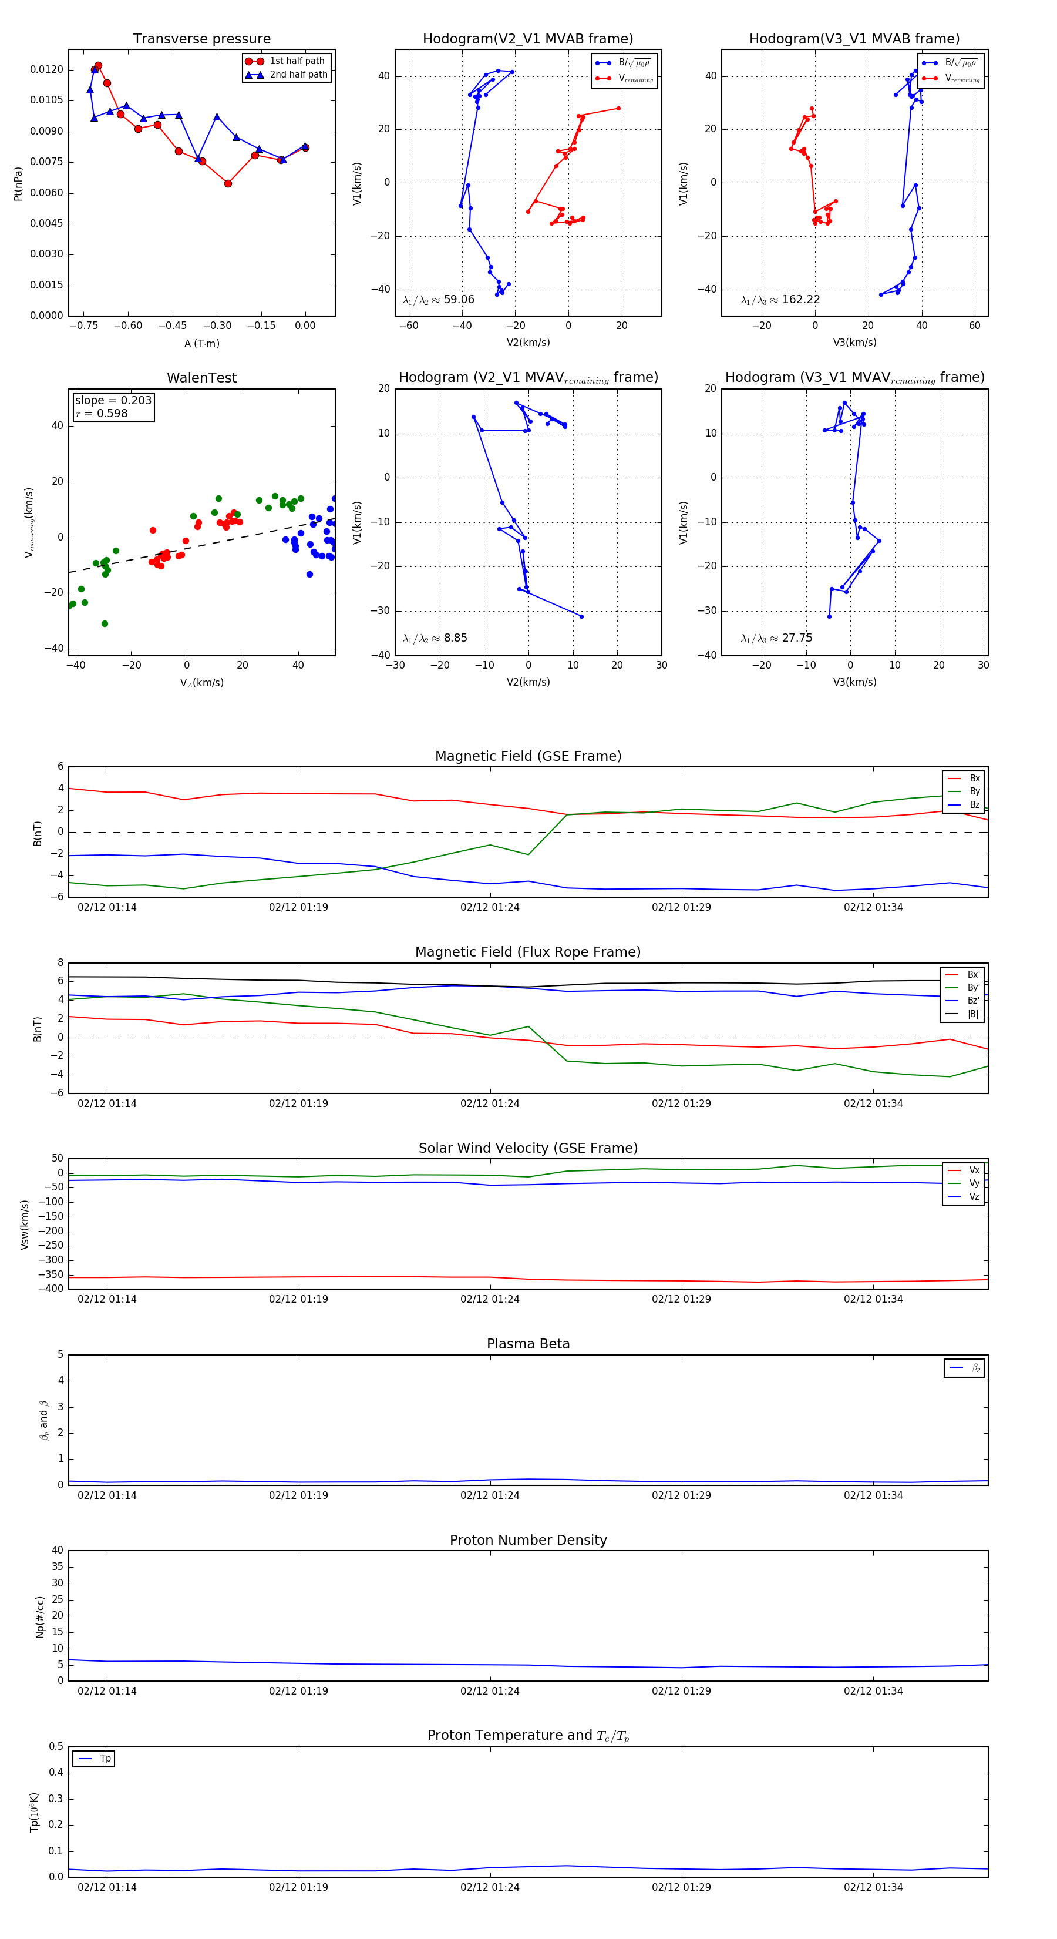The image size is (1057, 1939).
Task: Click the βp legend entry in Plasma Beta plot
Action: pyautogui.click(x=965, y=1368)
